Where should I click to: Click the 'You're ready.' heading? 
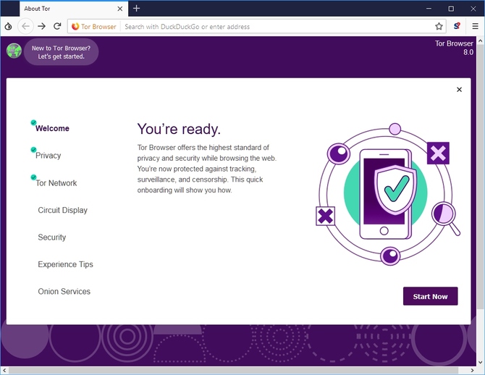coord(179,129)
